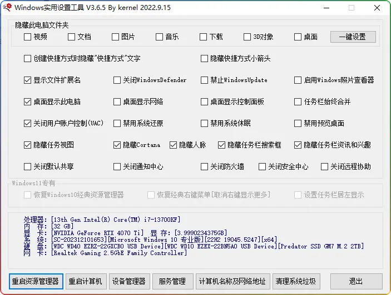
Task: Check 桌面显示网络
Action: [117, 101]
